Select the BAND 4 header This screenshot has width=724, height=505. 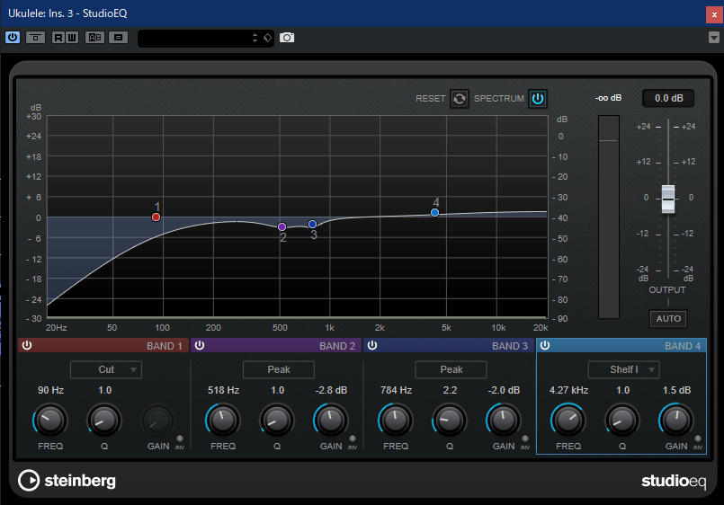click(x=621, y=345)
